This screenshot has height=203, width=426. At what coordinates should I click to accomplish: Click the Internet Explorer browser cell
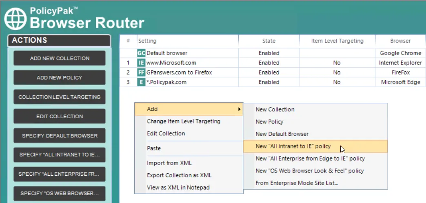click(x=400, y=63)
